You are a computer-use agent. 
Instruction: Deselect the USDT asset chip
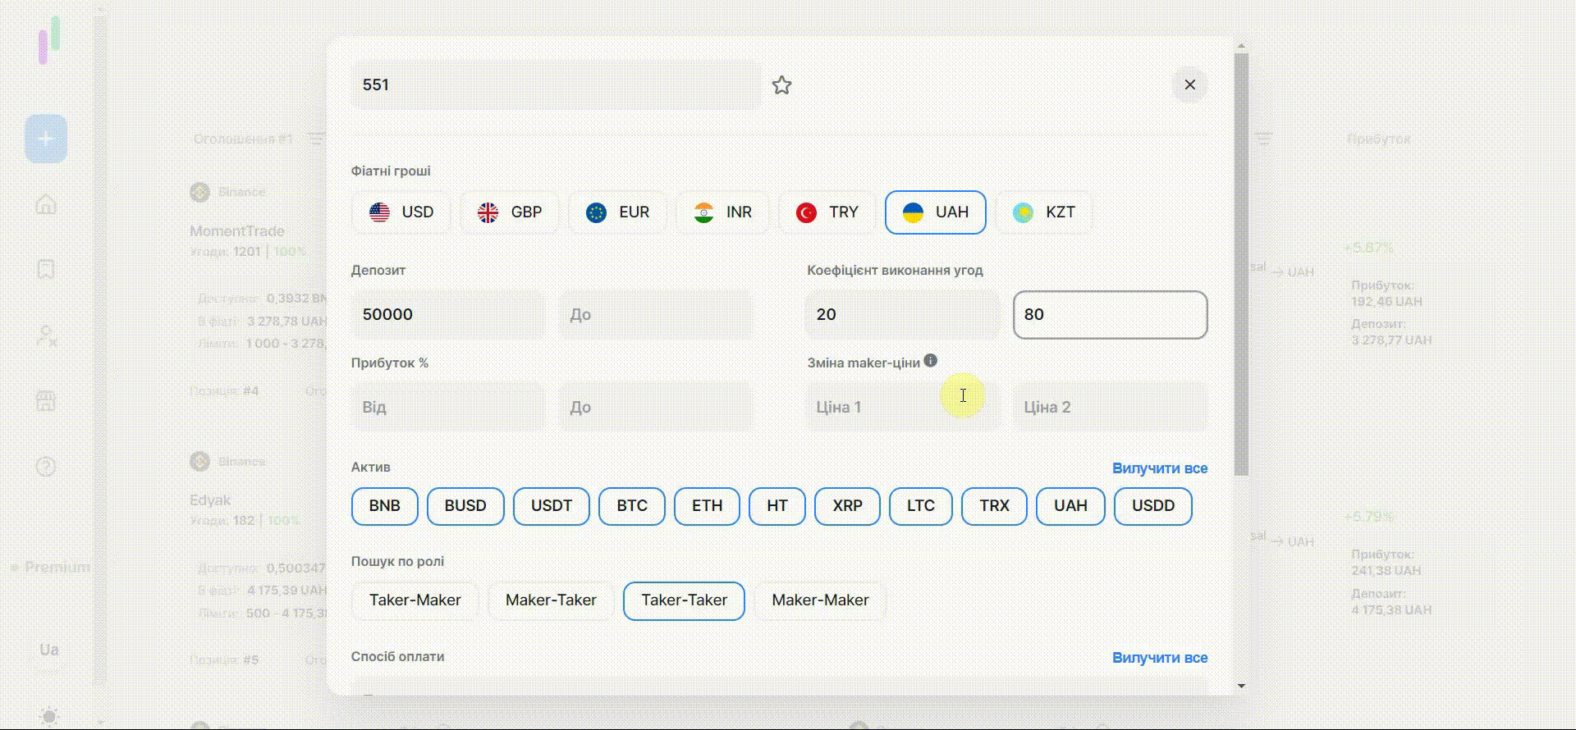point(551,506)
